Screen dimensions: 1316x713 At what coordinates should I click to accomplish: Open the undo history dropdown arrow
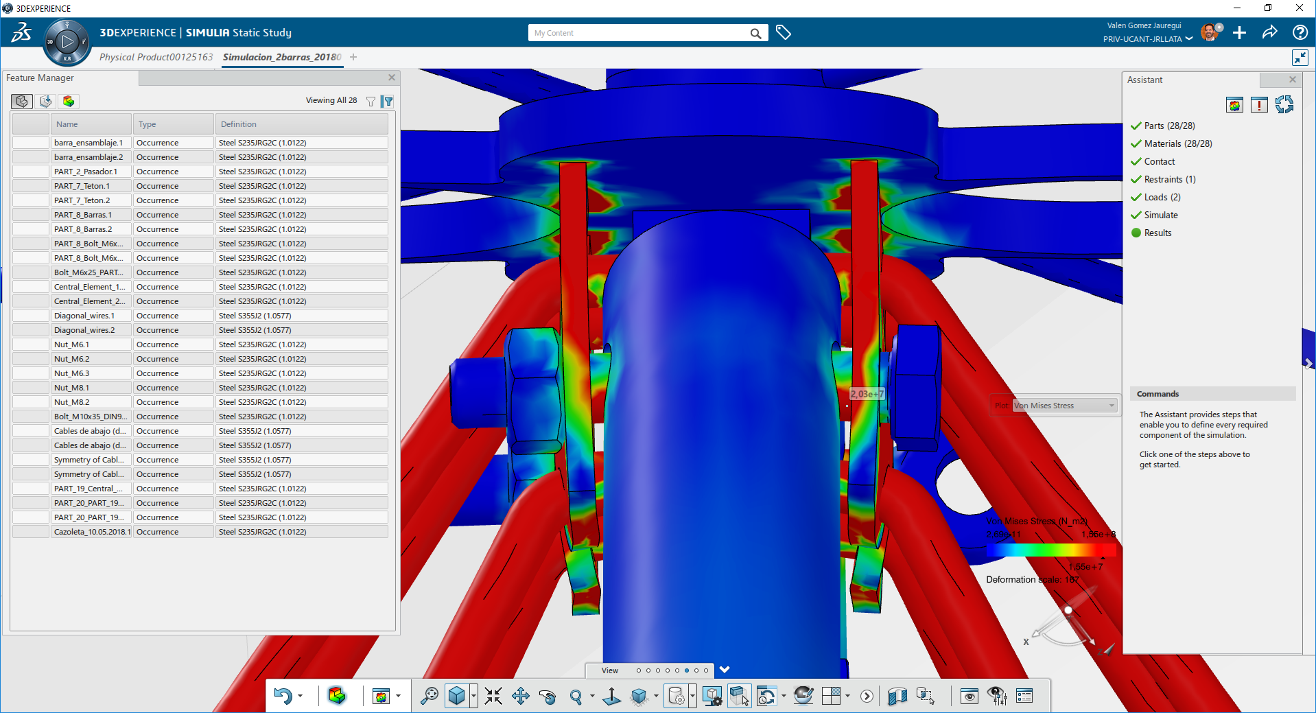tap(301, 697)
